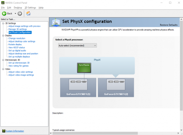The width and height of the screenshot is (183, 135).
Task: Open System Information link
Action: pos(15,131)
